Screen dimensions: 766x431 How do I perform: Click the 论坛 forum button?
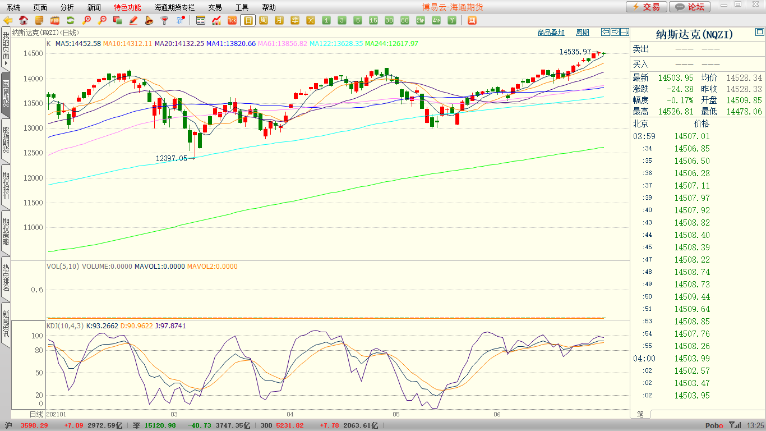point(690,7)
